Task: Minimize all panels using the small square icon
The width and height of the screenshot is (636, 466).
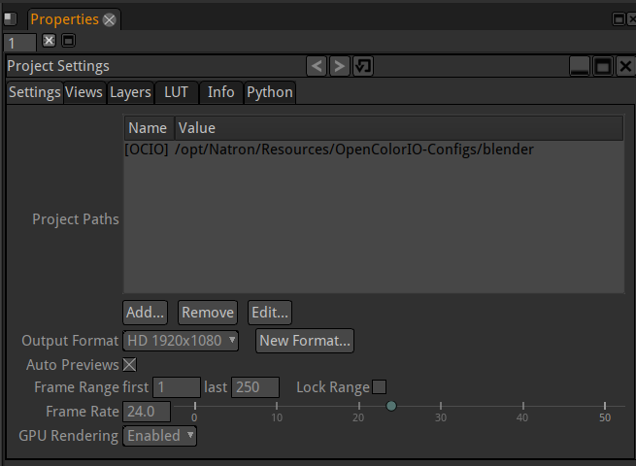Action: coord(68,41)
